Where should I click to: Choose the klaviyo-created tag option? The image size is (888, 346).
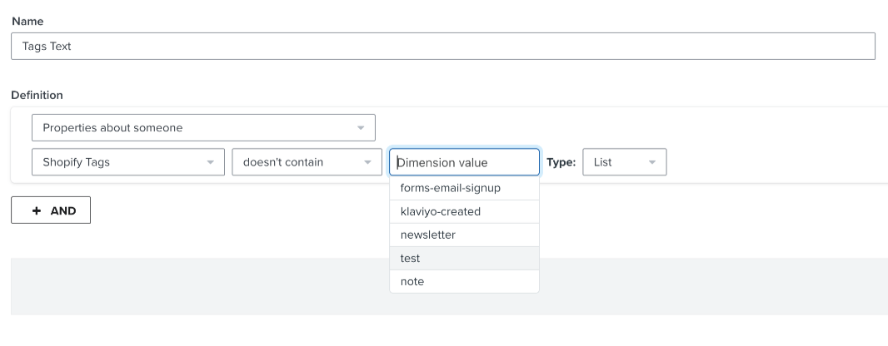click(441, 211)
